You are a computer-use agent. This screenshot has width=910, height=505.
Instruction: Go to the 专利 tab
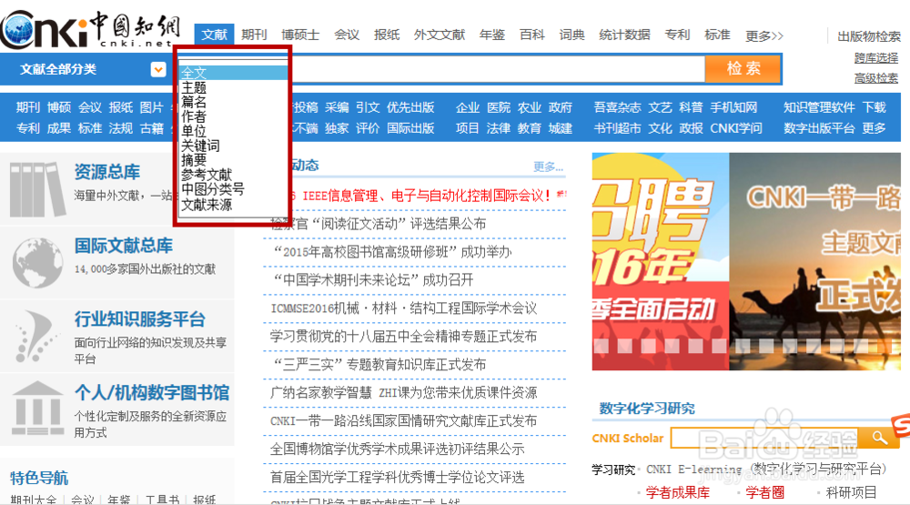(677, 35)
